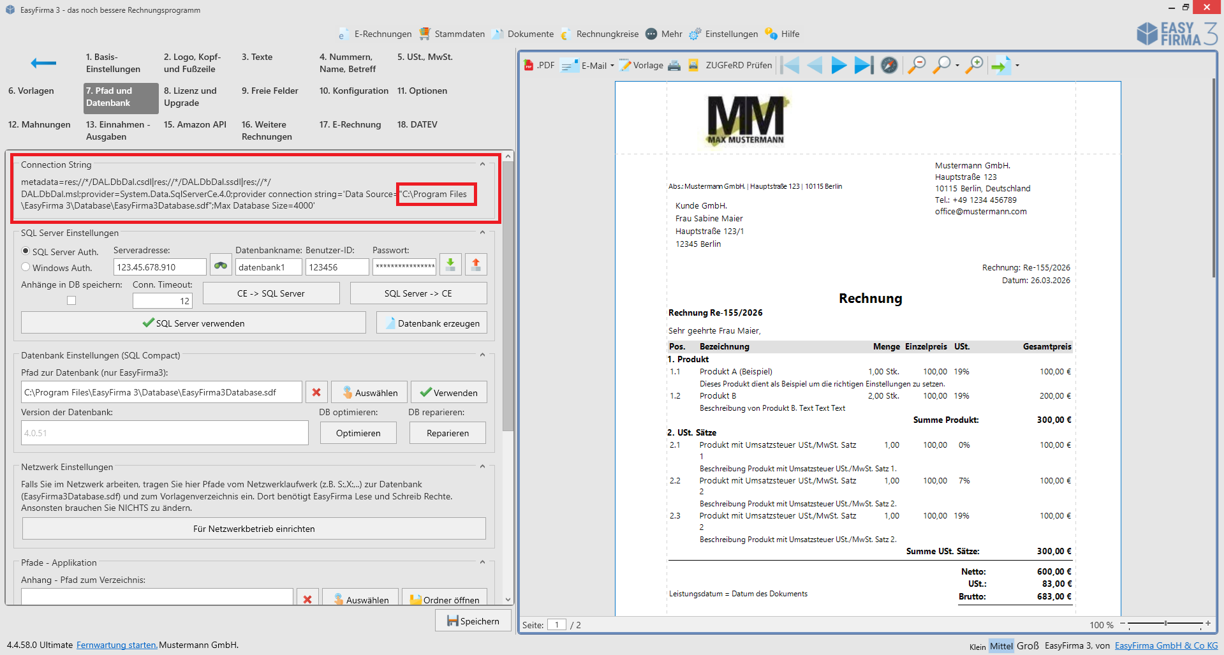Go to next page with the play arrow
Screen dimensions: 1224x655
[x=839, y=65]
